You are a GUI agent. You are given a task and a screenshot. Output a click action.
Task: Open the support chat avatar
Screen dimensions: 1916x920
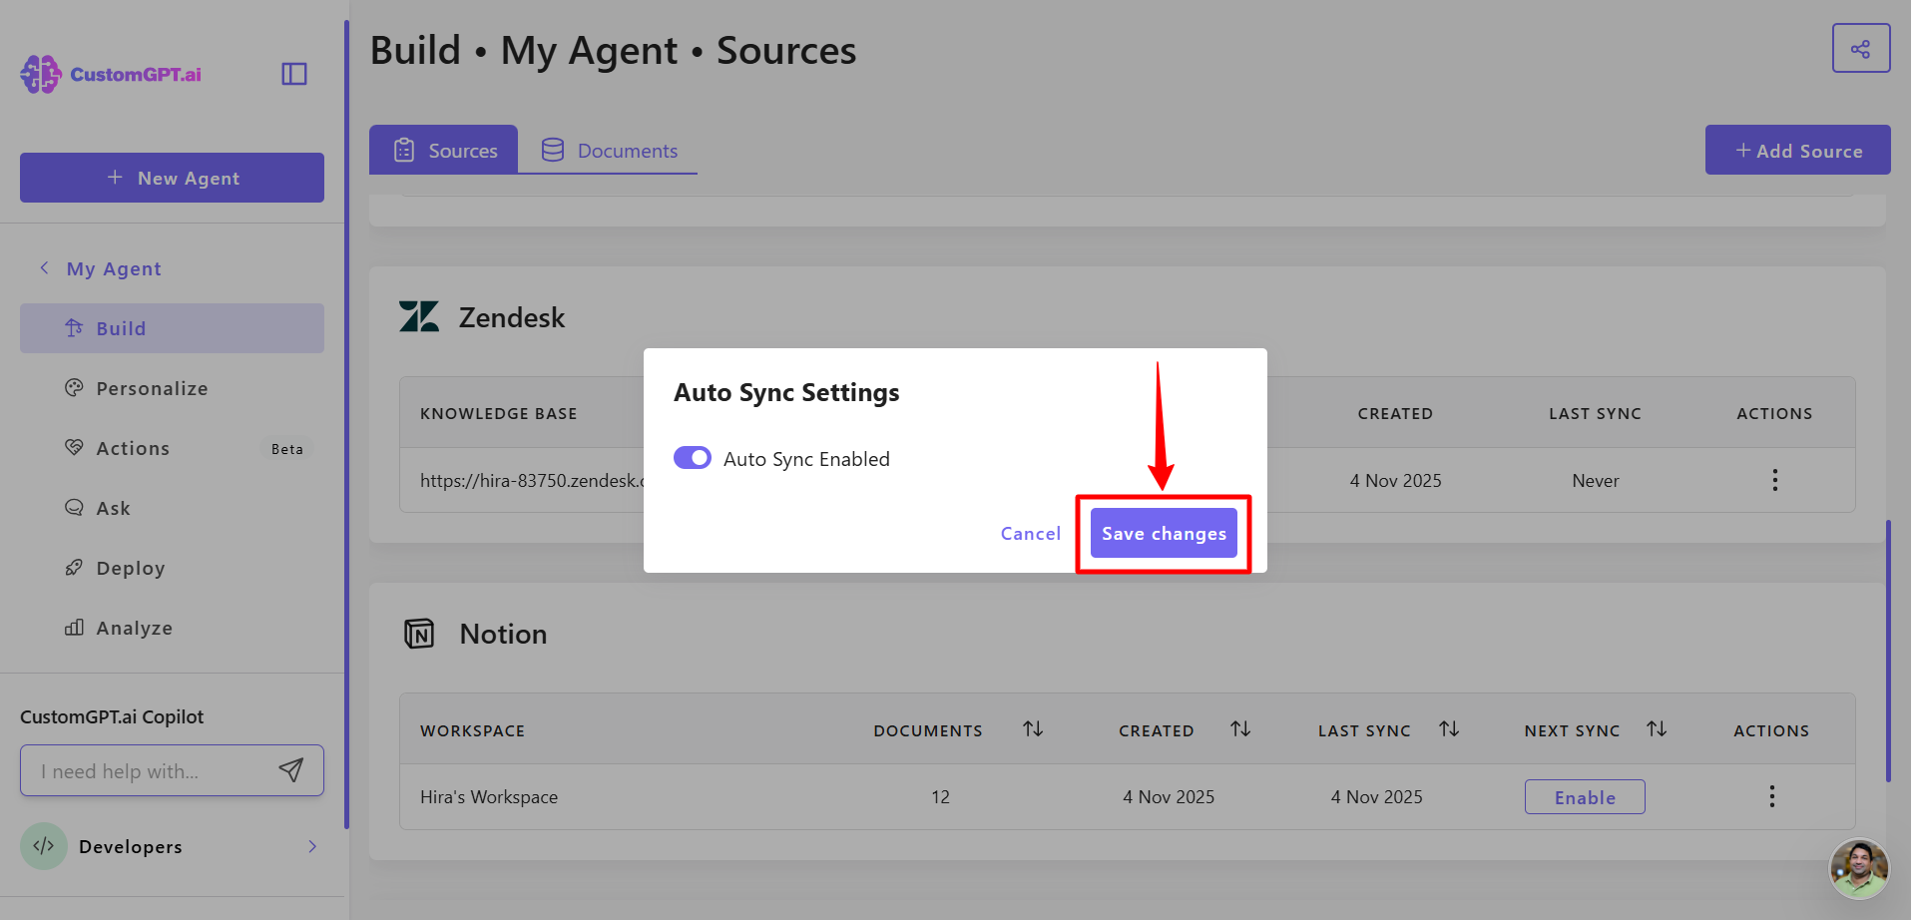tap(1859, 868)
